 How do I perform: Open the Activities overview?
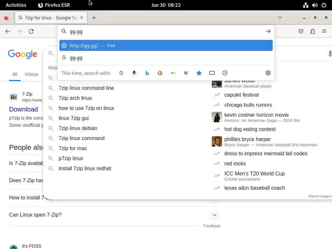pyautogui.click(x=16, y=5)
